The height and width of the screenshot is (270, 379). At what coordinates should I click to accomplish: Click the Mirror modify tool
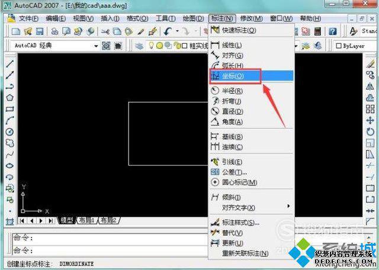[370, 86]
